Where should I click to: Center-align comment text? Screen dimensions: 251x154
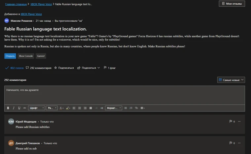pos(80,108)
